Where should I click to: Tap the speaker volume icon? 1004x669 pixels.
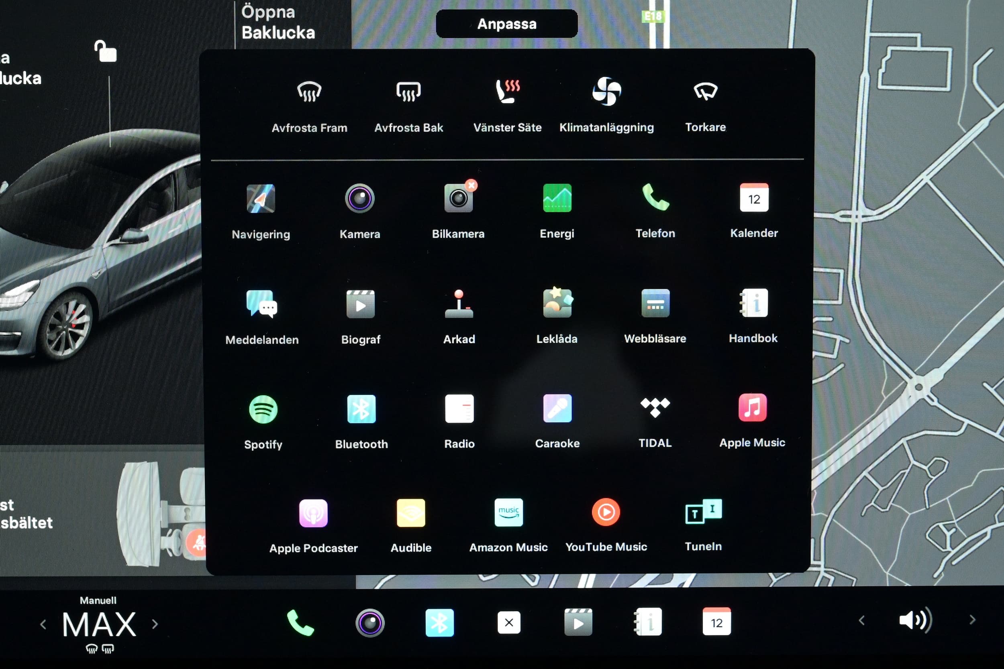916,620
